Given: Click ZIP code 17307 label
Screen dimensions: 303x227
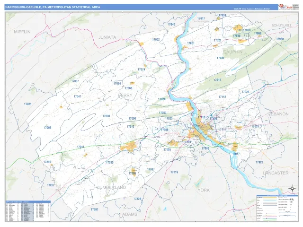Looking at the screenshot, I should pyautogui.click(x=95, y=210).
